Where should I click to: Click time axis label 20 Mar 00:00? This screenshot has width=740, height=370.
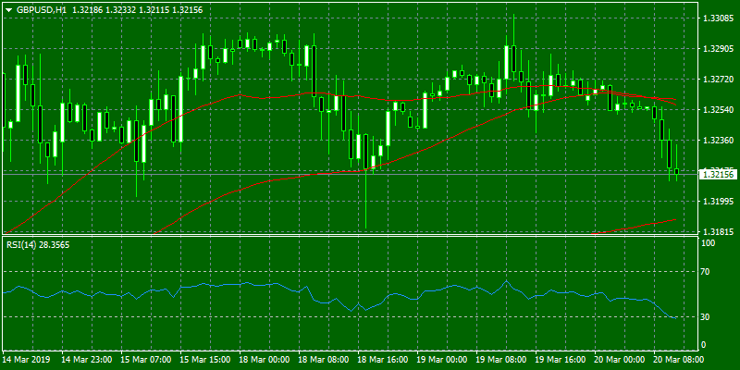620,359
